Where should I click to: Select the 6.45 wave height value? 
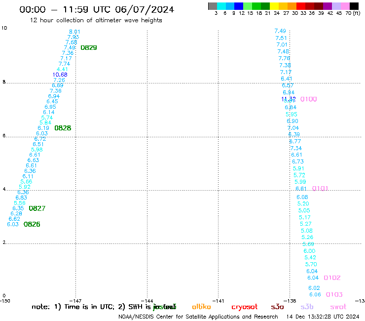pos(52,101)
